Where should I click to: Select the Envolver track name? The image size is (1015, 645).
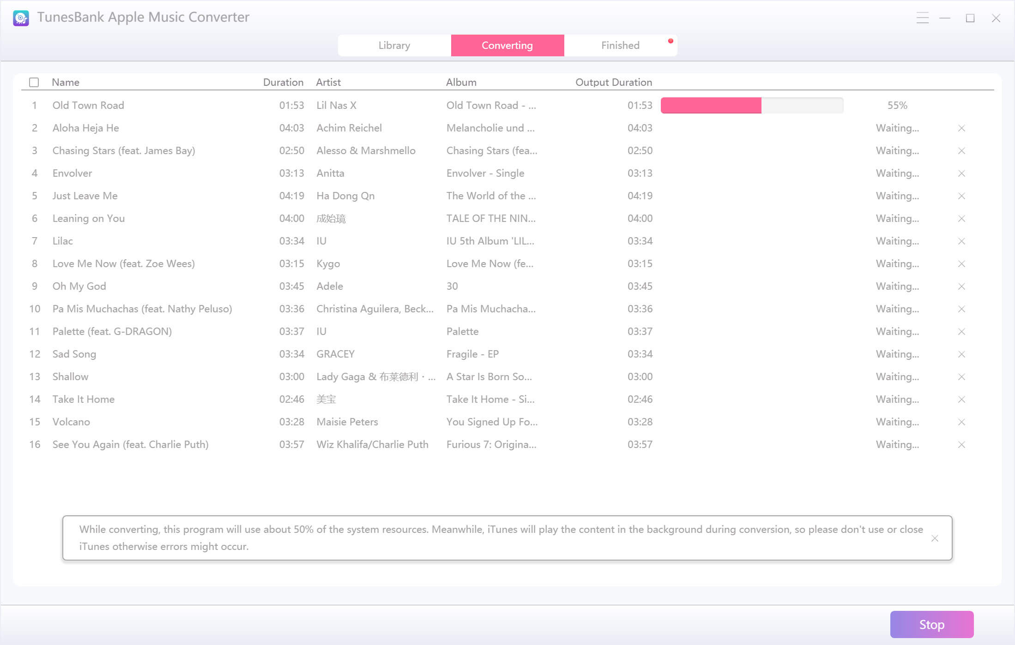click(x=72, y=173)
